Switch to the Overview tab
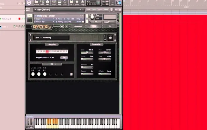The width and height of the screenshot is (207, 130). [x=78, y=26]
